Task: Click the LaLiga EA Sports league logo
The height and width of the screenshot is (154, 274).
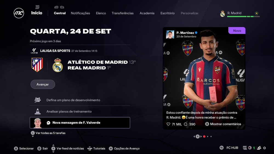Action: (x=34, y=51)
